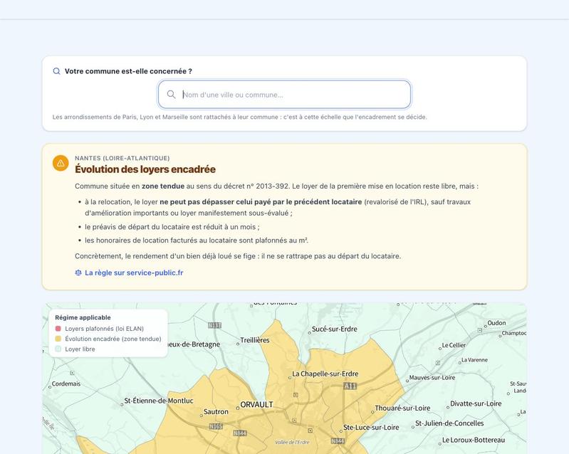Click 'Vallée de l'Erdre' map label

click(292, 442)
